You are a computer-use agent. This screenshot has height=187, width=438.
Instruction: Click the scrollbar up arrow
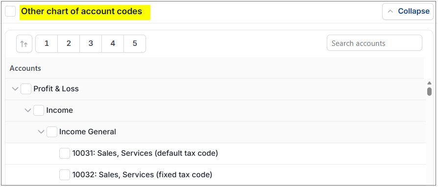click(x=429, y=83)
